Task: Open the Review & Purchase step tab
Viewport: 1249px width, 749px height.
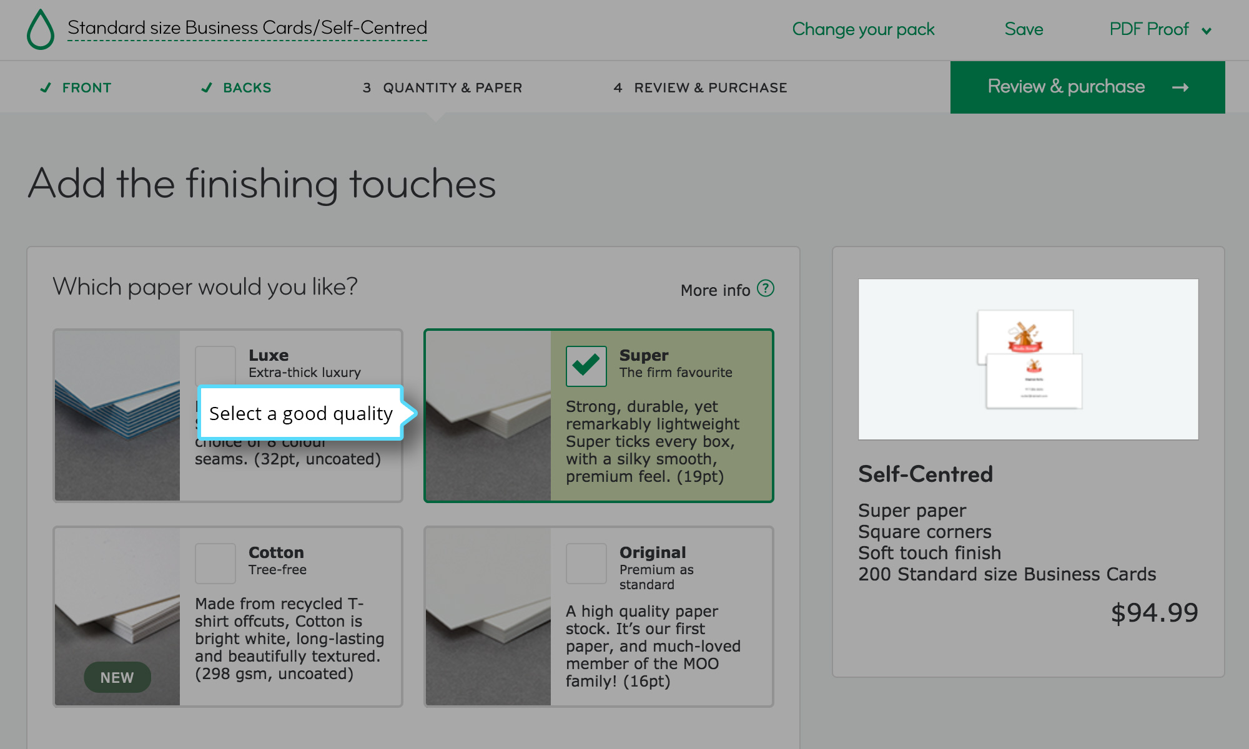Action: pos(700,87)
